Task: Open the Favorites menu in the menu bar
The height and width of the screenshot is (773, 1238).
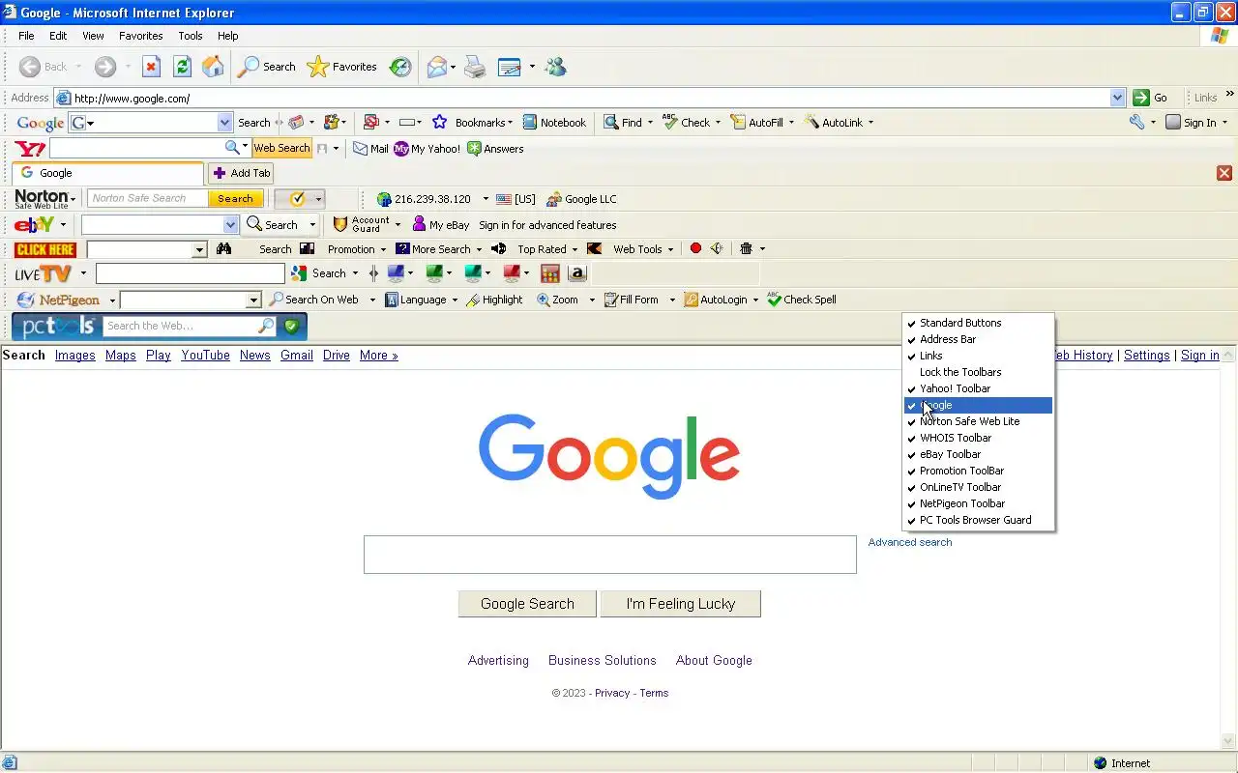Action: pos(141,36)
